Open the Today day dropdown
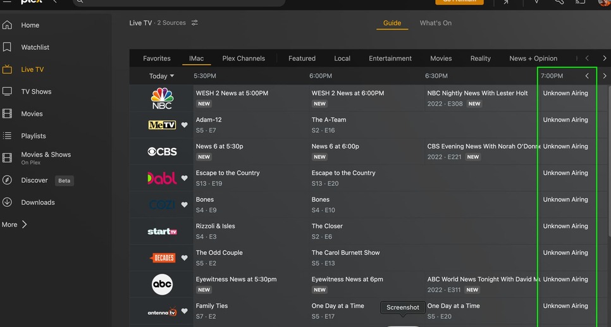Screen dimensions: 611x327 [161, 76]
